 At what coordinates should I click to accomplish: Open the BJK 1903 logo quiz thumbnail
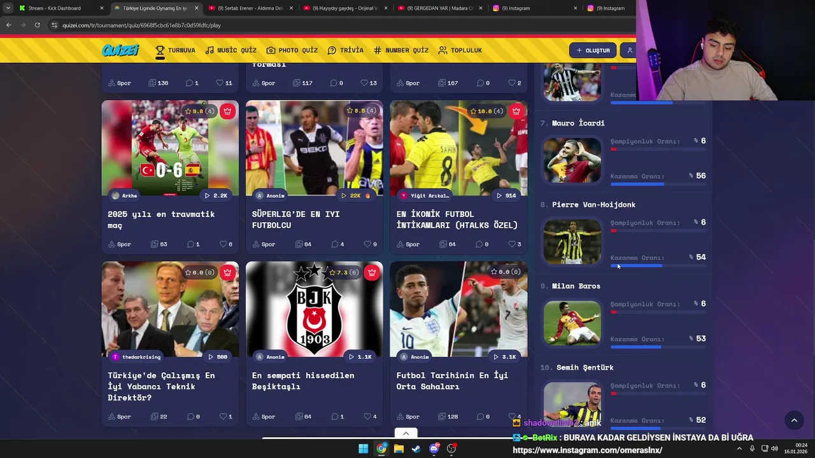(315, 309)
